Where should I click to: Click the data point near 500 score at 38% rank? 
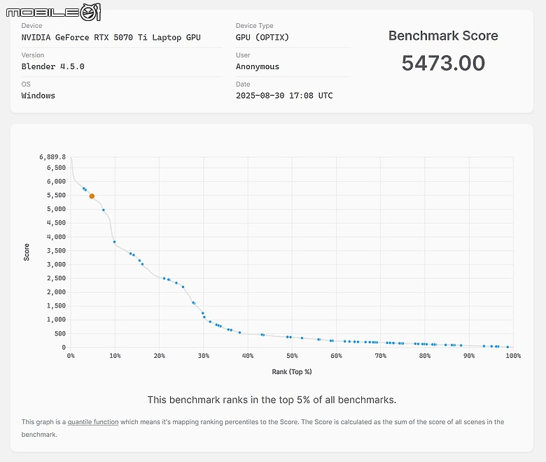[239, 333]
